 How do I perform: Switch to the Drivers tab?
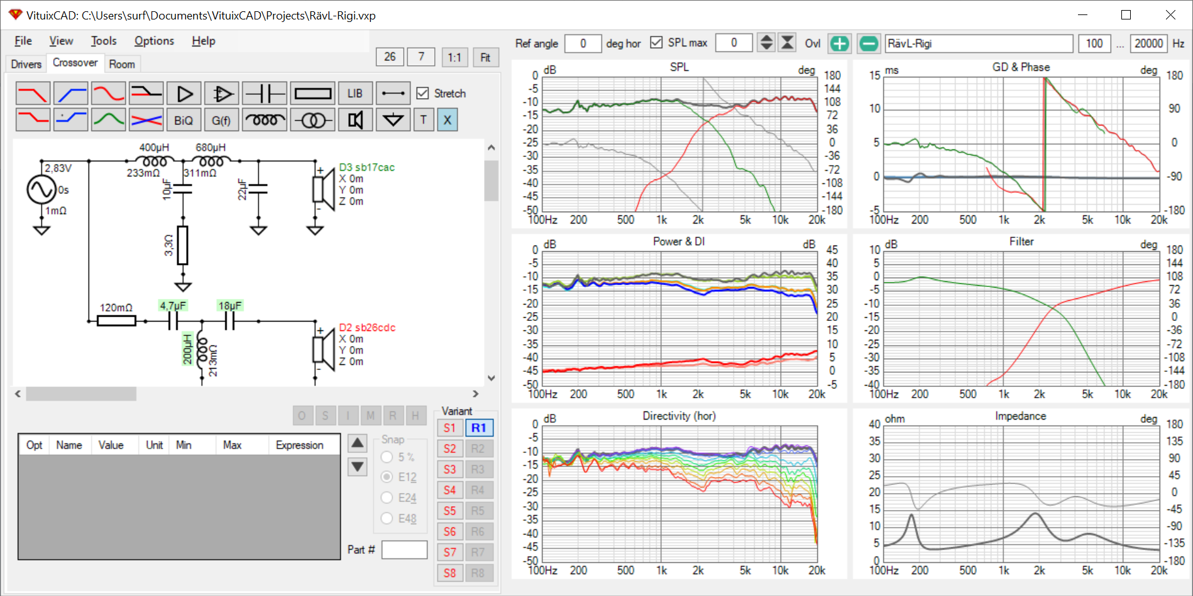[26, 64]
